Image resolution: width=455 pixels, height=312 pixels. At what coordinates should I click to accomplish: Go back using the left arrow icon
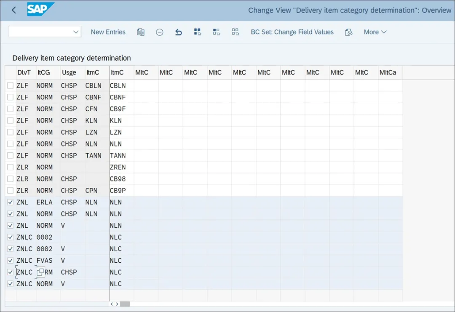tap(13, 10)
